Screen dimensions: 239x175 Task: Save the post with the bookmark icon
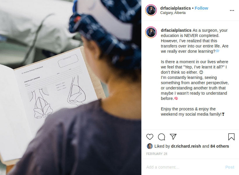[231, 137]
